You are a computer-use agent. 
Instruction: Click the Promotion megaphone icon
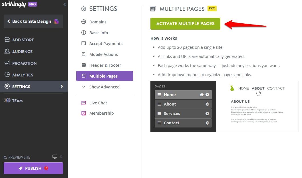[x=7, y=63]
